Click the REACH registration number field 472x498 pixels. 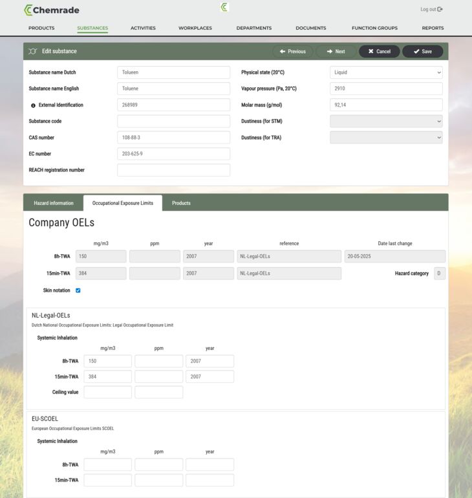point(174,170)
